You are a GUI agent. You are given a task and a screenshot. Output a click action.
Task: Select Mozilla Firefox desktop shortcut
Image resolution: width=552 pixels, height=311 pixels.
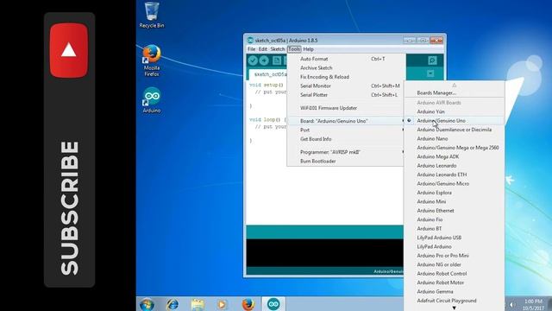click(152, 60)
